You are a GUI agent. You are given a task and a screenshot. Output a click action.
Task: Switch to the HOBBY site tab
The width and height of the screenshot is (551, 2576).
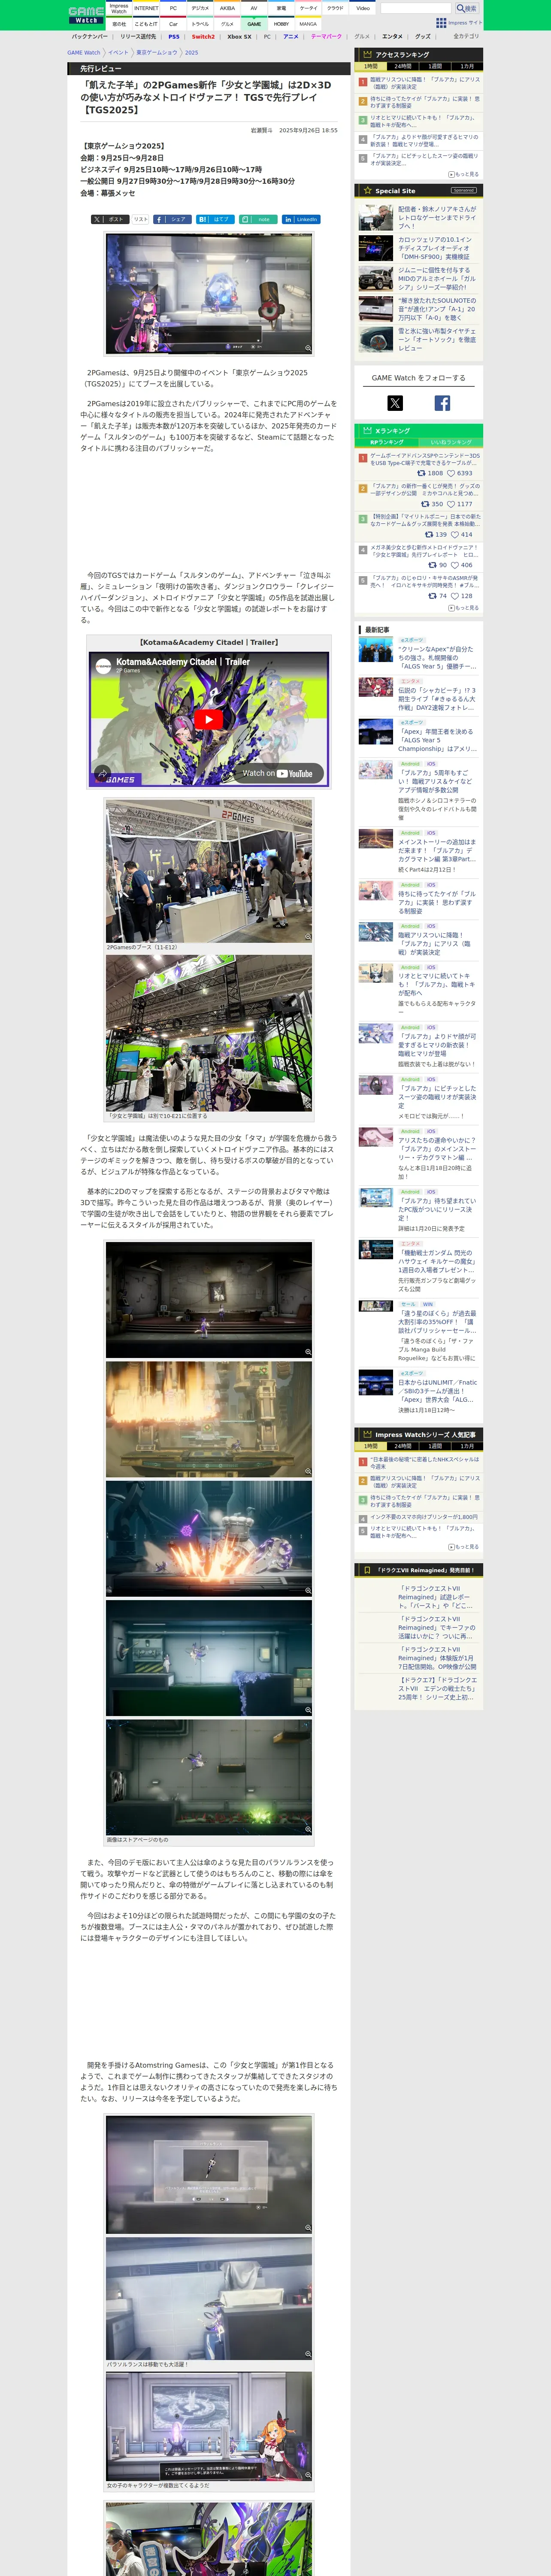(x=281, y=24)
